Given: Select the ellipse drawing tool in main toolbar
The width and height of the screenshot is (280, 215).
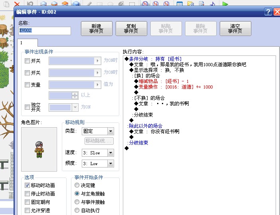Looking at the screenshot, I should [x=110, y=4].
